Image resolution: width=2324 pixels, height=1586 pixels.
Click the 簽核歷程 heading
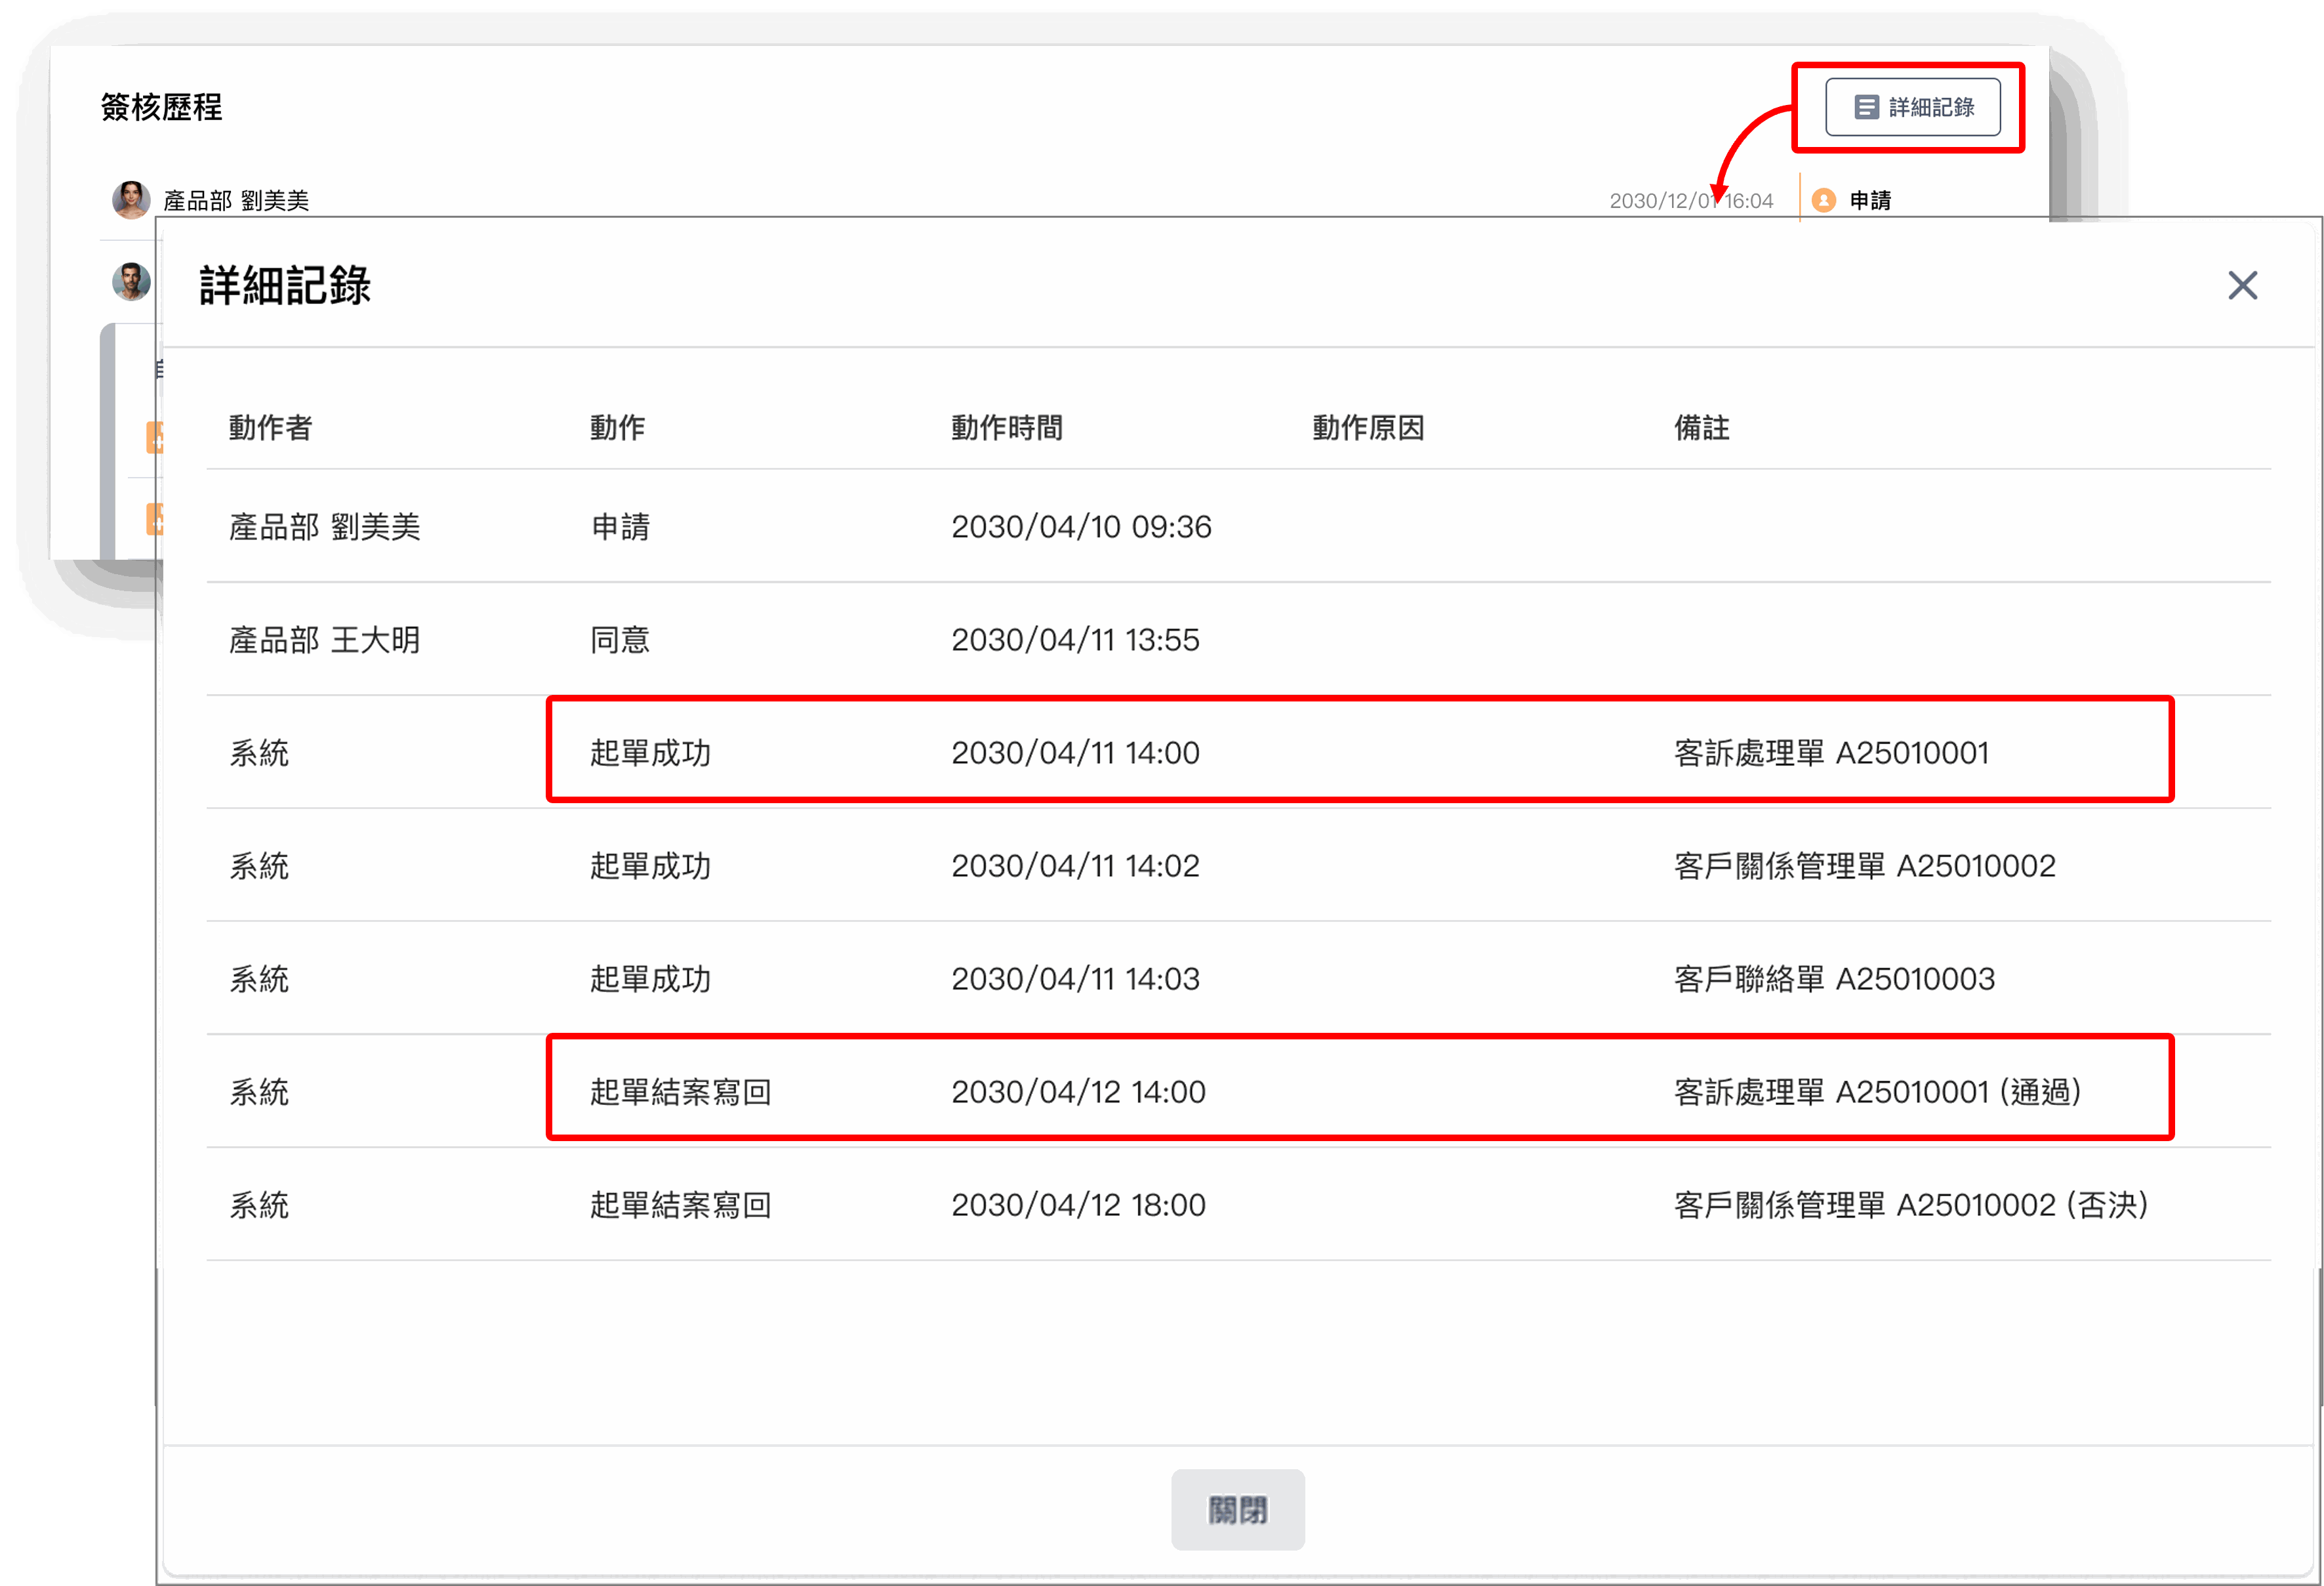point(161,107)
